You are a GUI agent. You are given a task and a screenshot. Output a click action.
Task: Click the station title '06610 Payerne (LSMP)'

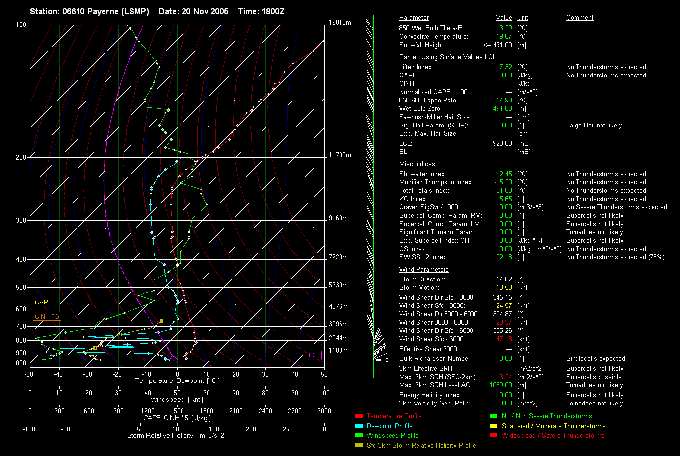(x=105, y=11)
